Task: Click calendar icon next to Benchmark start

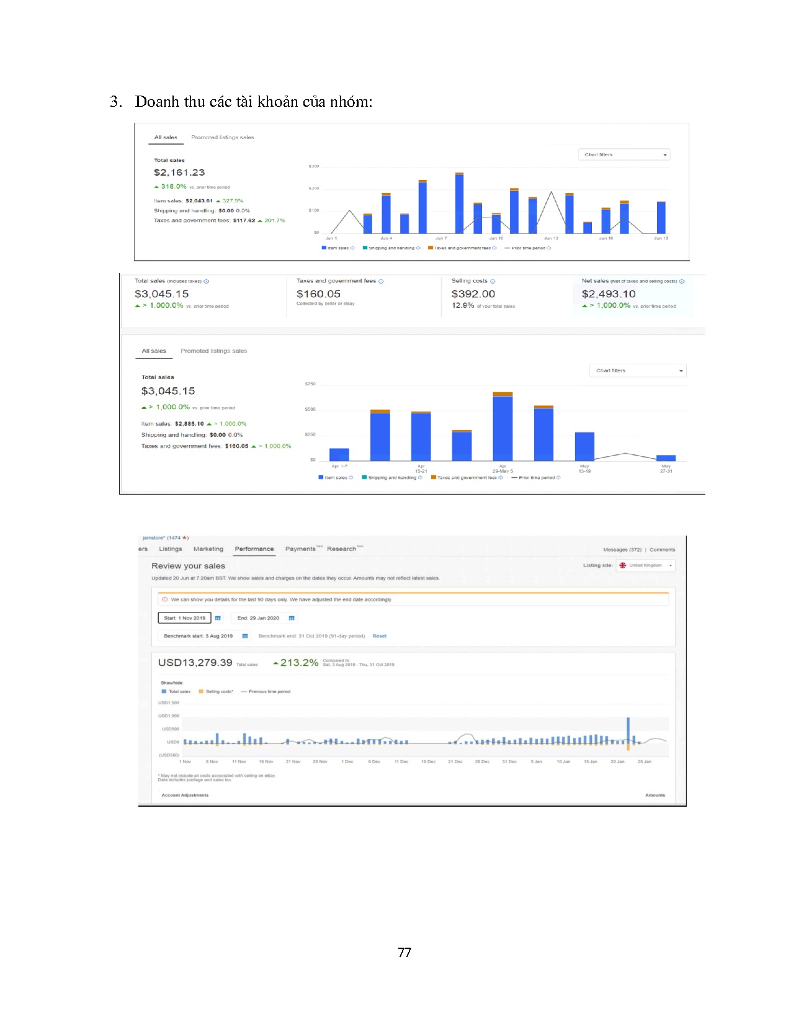Action: pos(245,636)
